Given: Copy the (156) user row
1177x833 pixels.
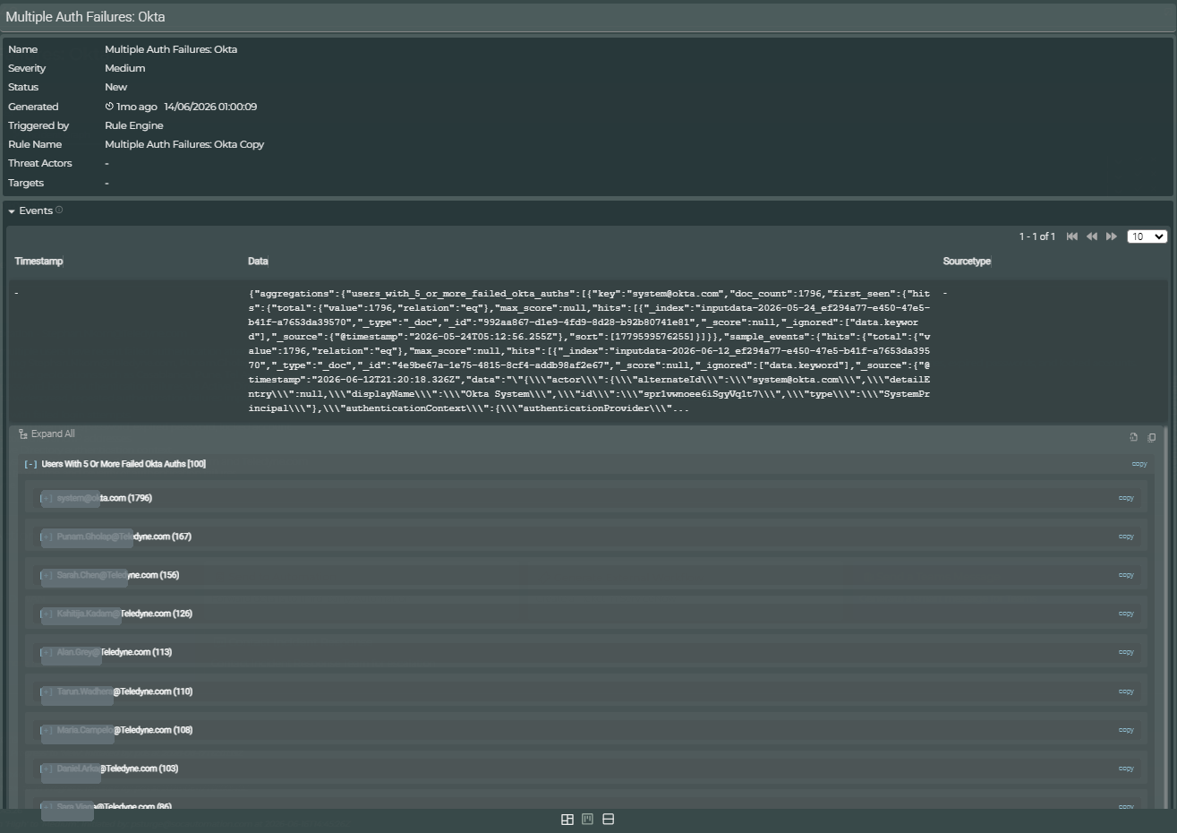Looking at the screenshot, I should point(1126,575).
